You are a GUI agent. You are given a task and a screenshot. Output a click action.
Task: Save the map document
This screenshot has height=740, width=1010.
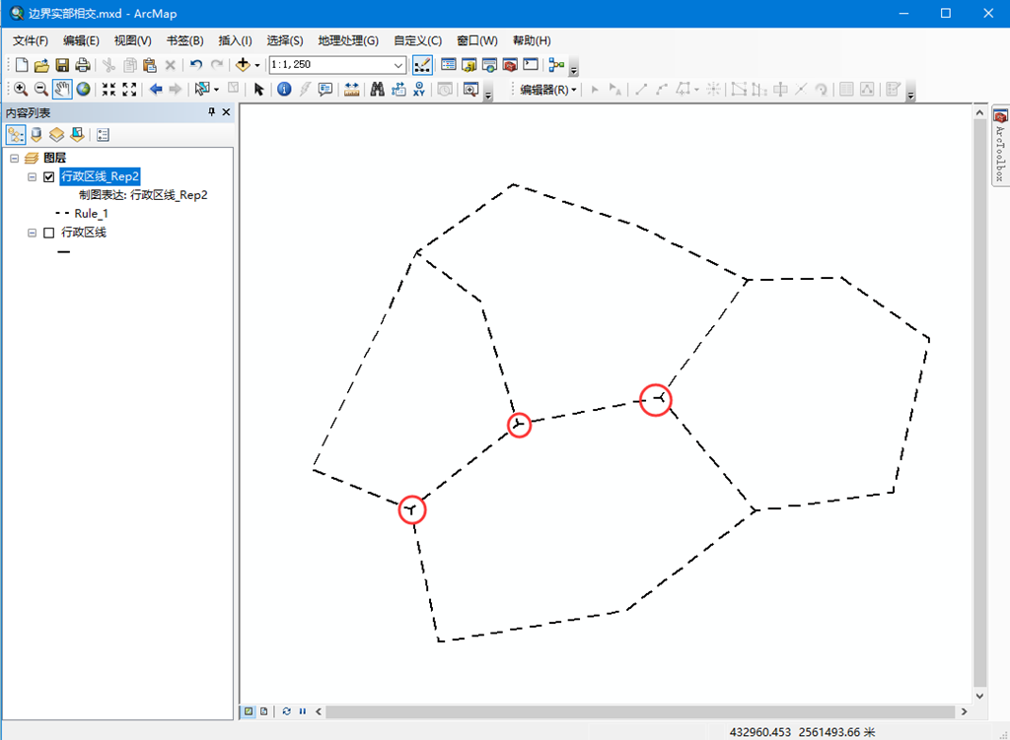(62, 65)
